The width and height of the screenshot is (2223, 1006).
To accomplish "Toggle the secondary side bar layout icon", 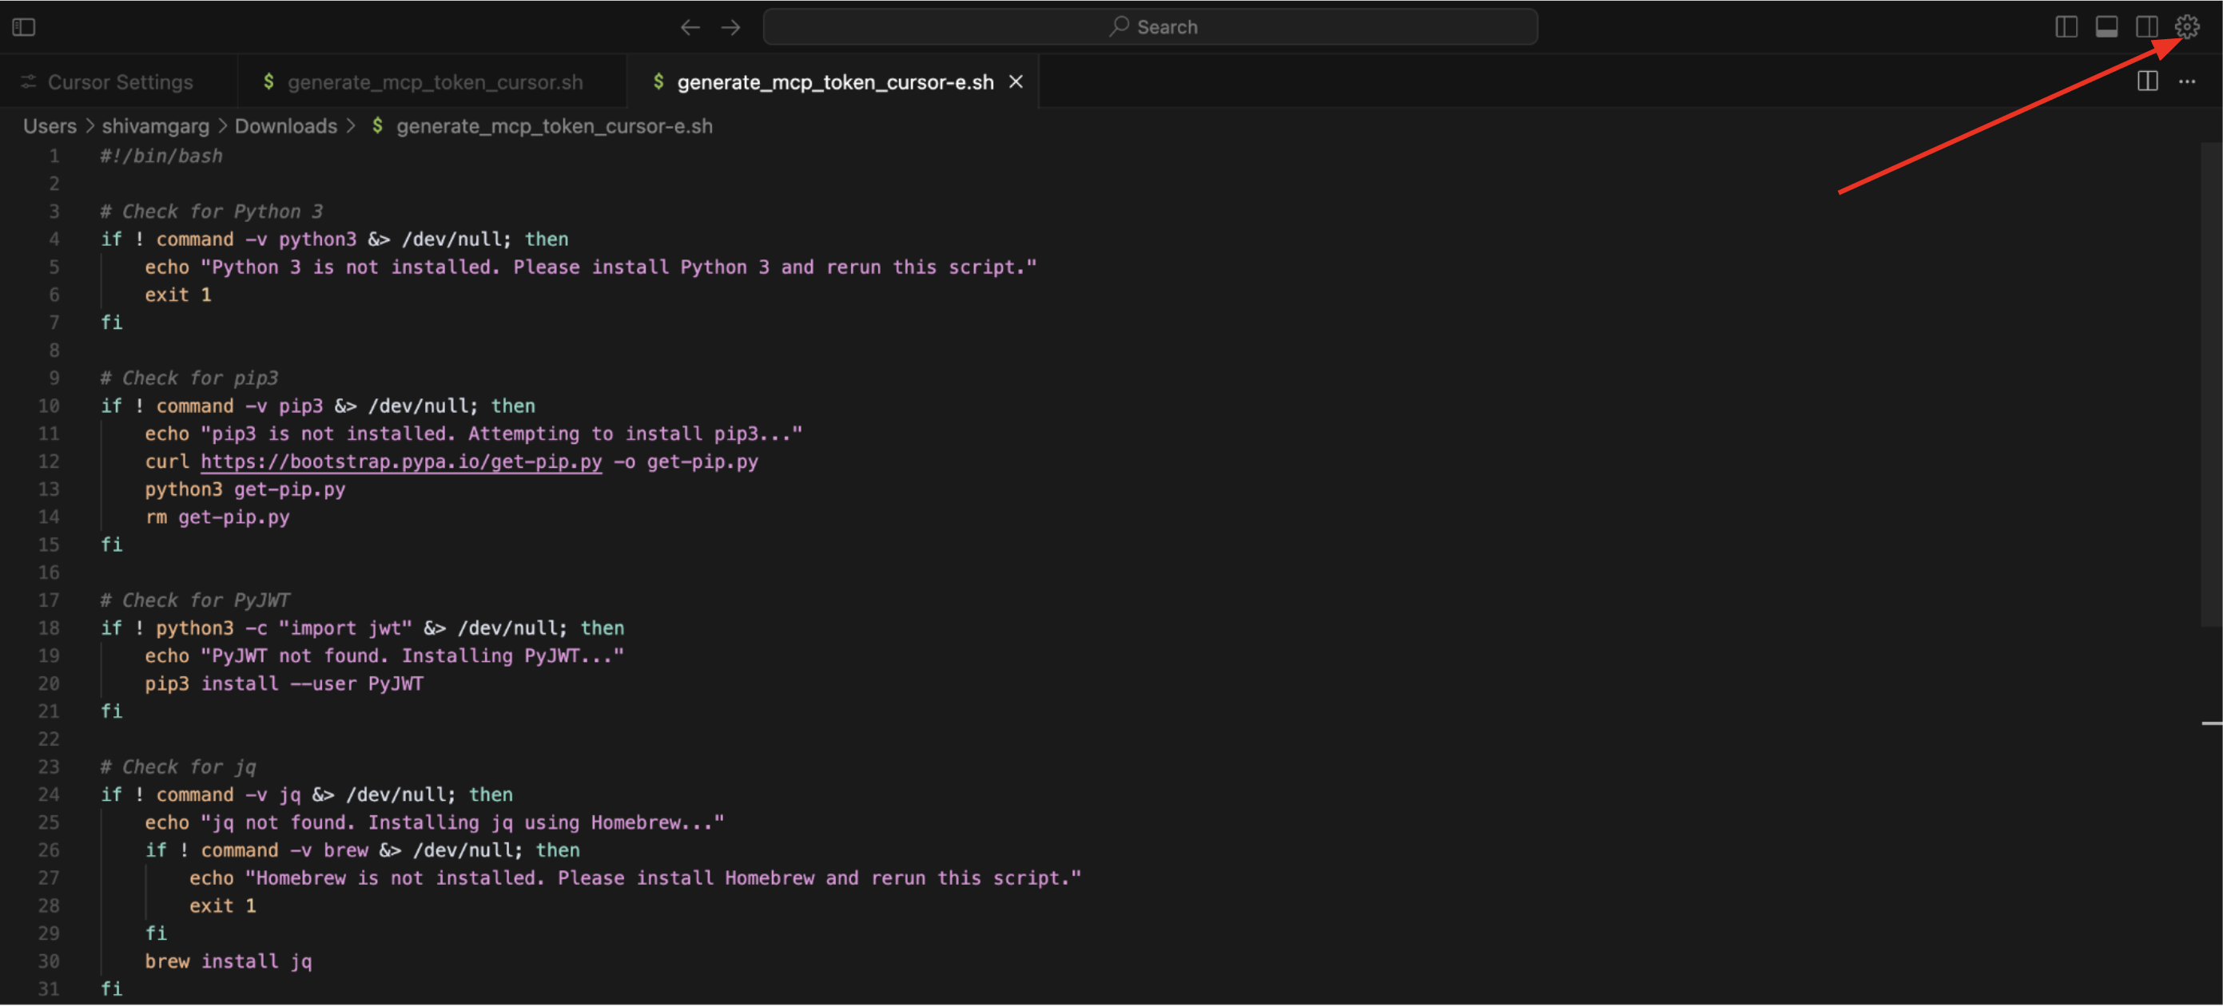I will (2146, 28).
